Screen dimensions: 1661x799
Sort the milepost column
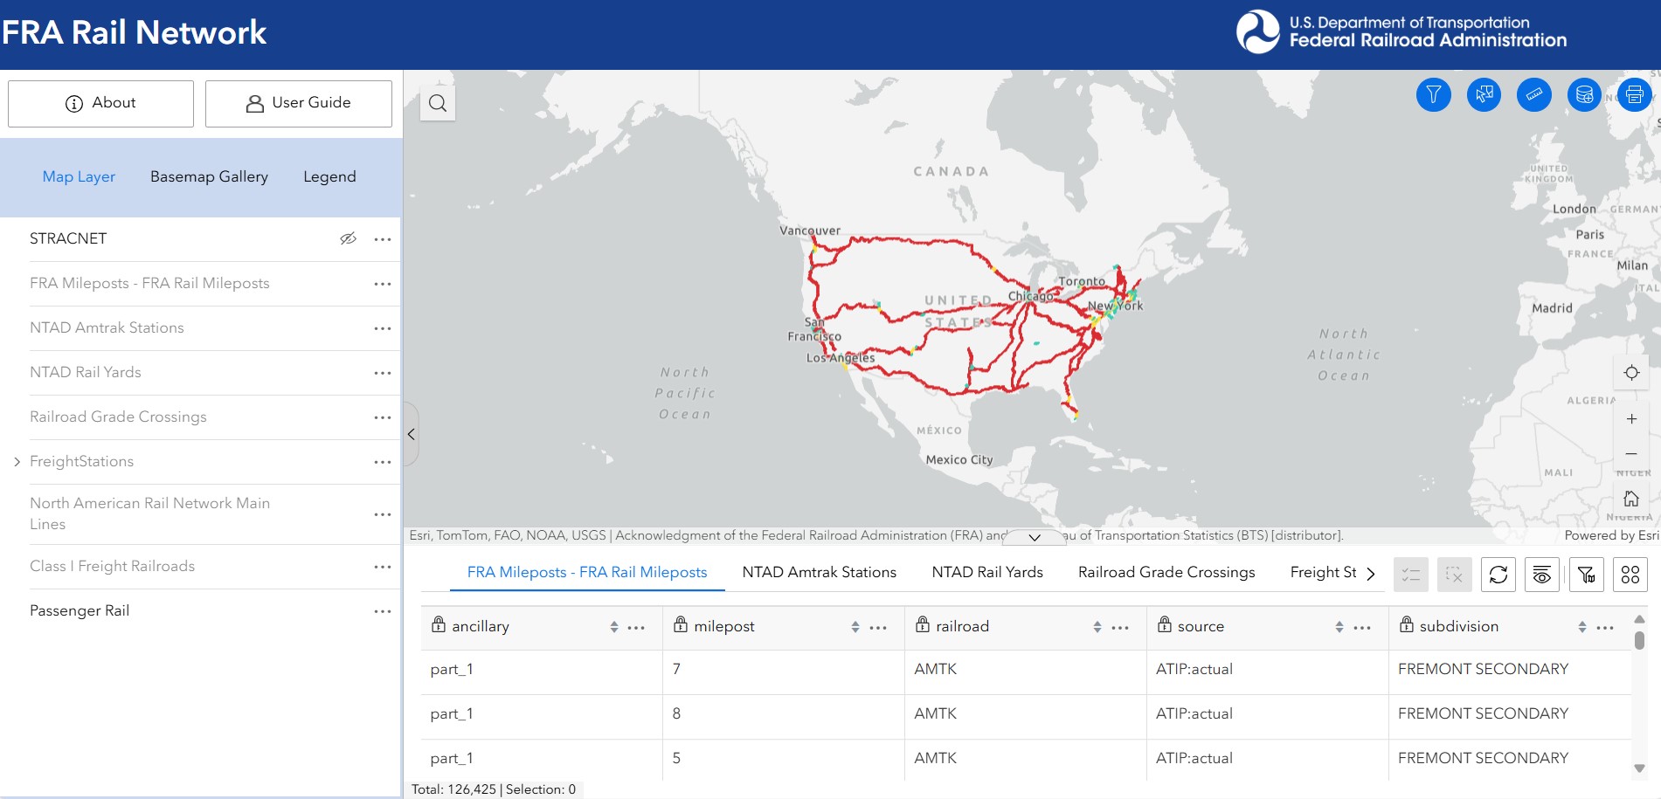pyautogui.click(x=855, y=626)
